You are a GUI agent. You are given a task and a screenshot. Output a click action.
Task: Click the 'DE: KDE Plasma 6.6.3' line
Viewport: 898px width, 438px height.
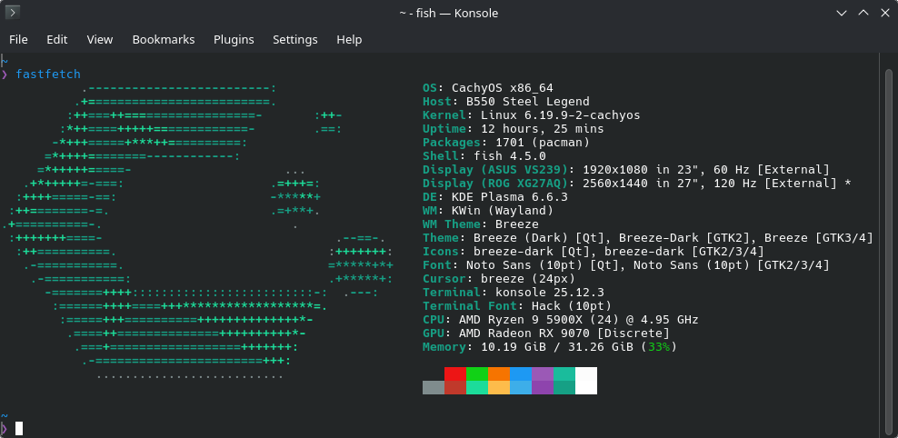click(495, 197)
